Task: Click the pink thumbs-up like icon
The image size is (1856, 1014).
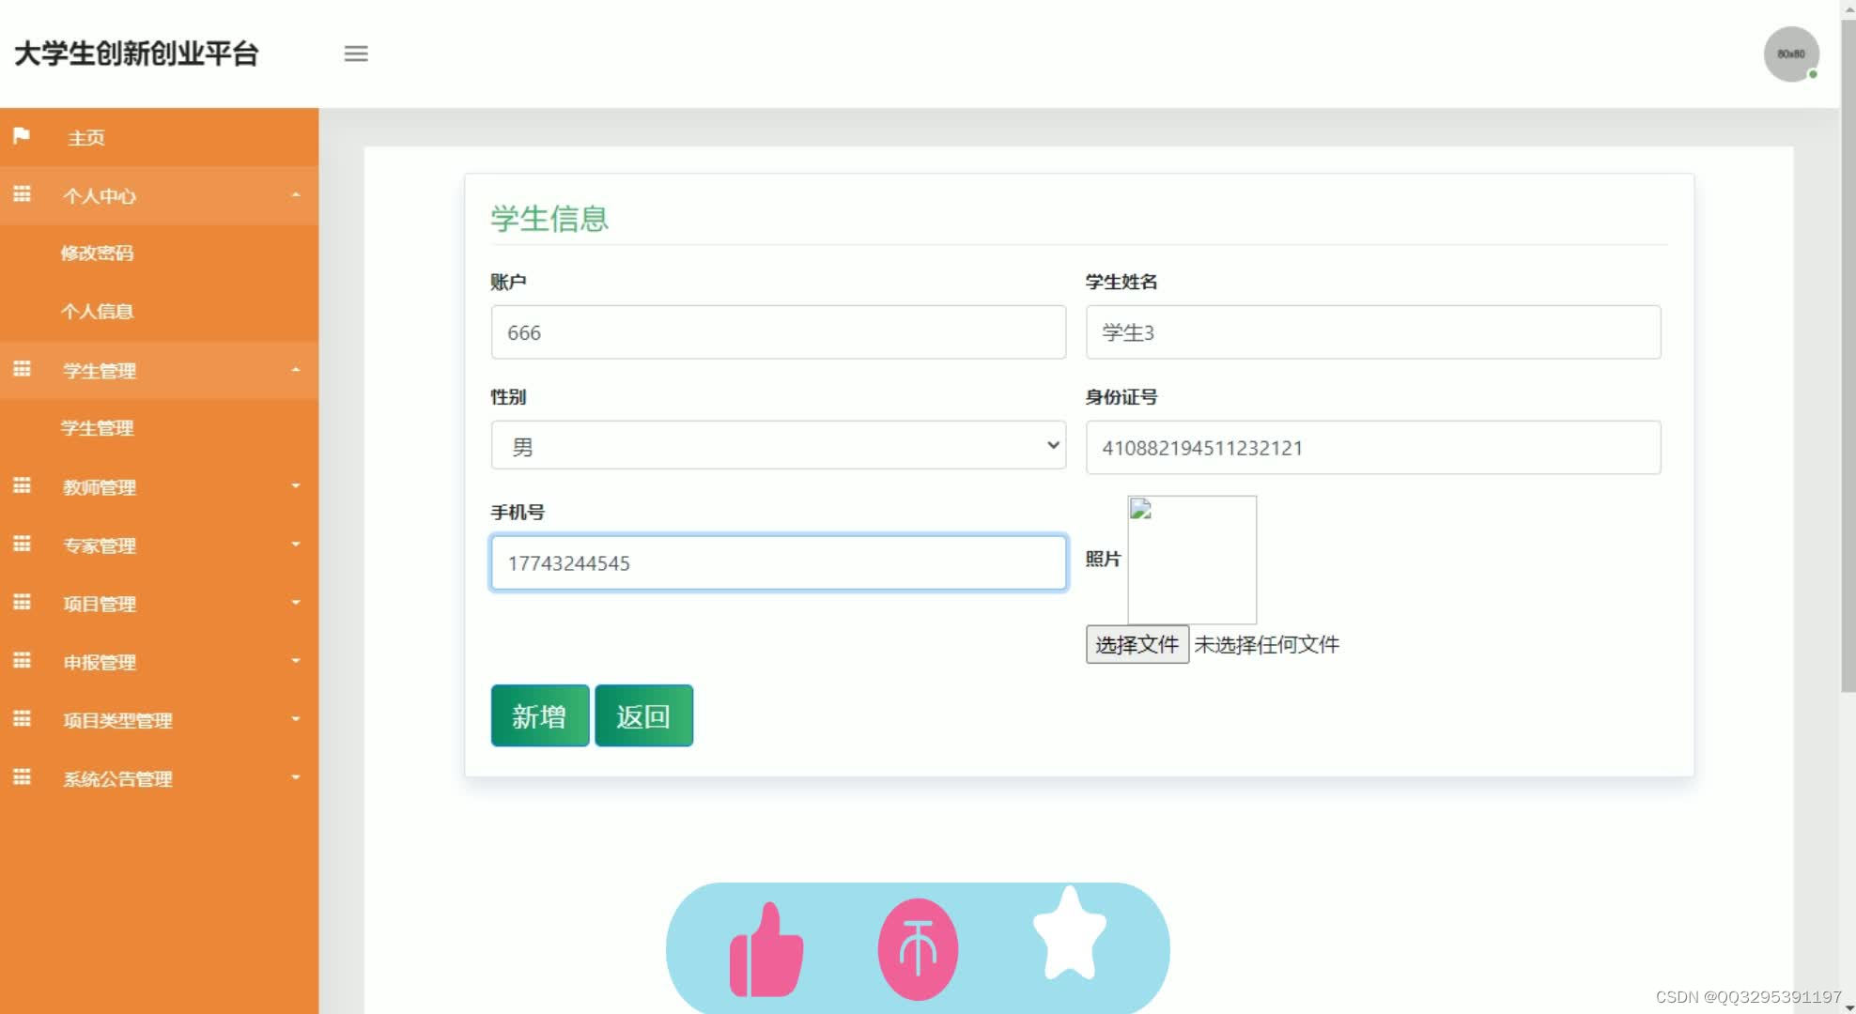Action: (766, 949)
